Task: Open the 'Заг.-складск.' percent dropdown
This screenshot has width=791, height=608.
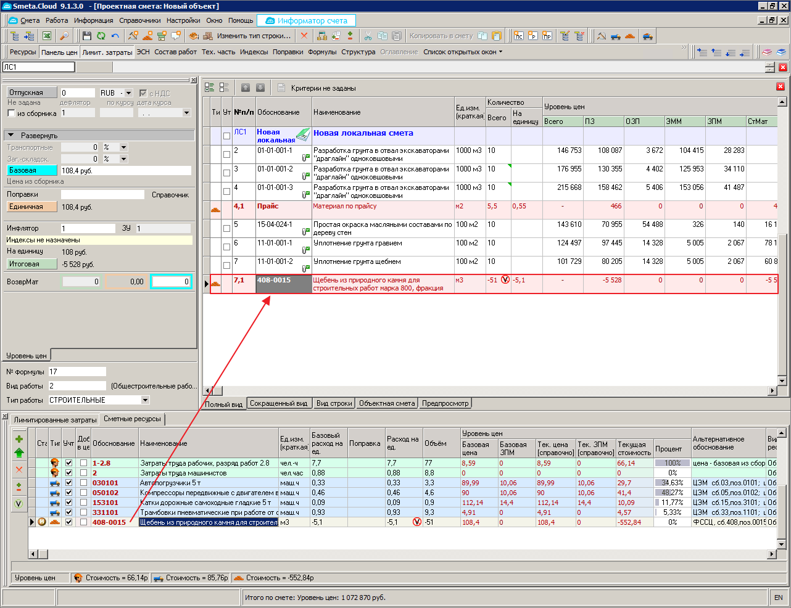Action: pyautogui.click(x=123, y=158)
